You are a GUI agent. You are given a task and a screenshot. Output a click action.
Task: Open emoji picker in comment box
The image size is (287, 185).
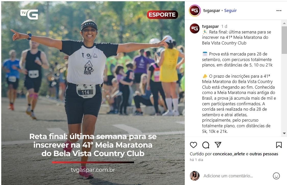(276, 176)
